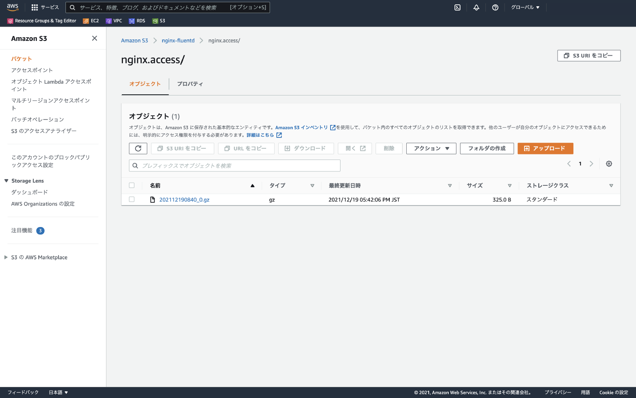The height and width of the screenshot is (398, 636).
Task: Open Resource Groups & Tag Editor shortcut
Action: point(42,21)
